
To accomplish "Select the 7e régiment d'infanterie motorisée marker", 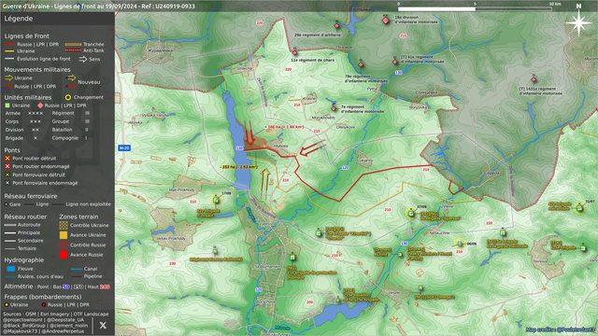I will click(334, 108).
